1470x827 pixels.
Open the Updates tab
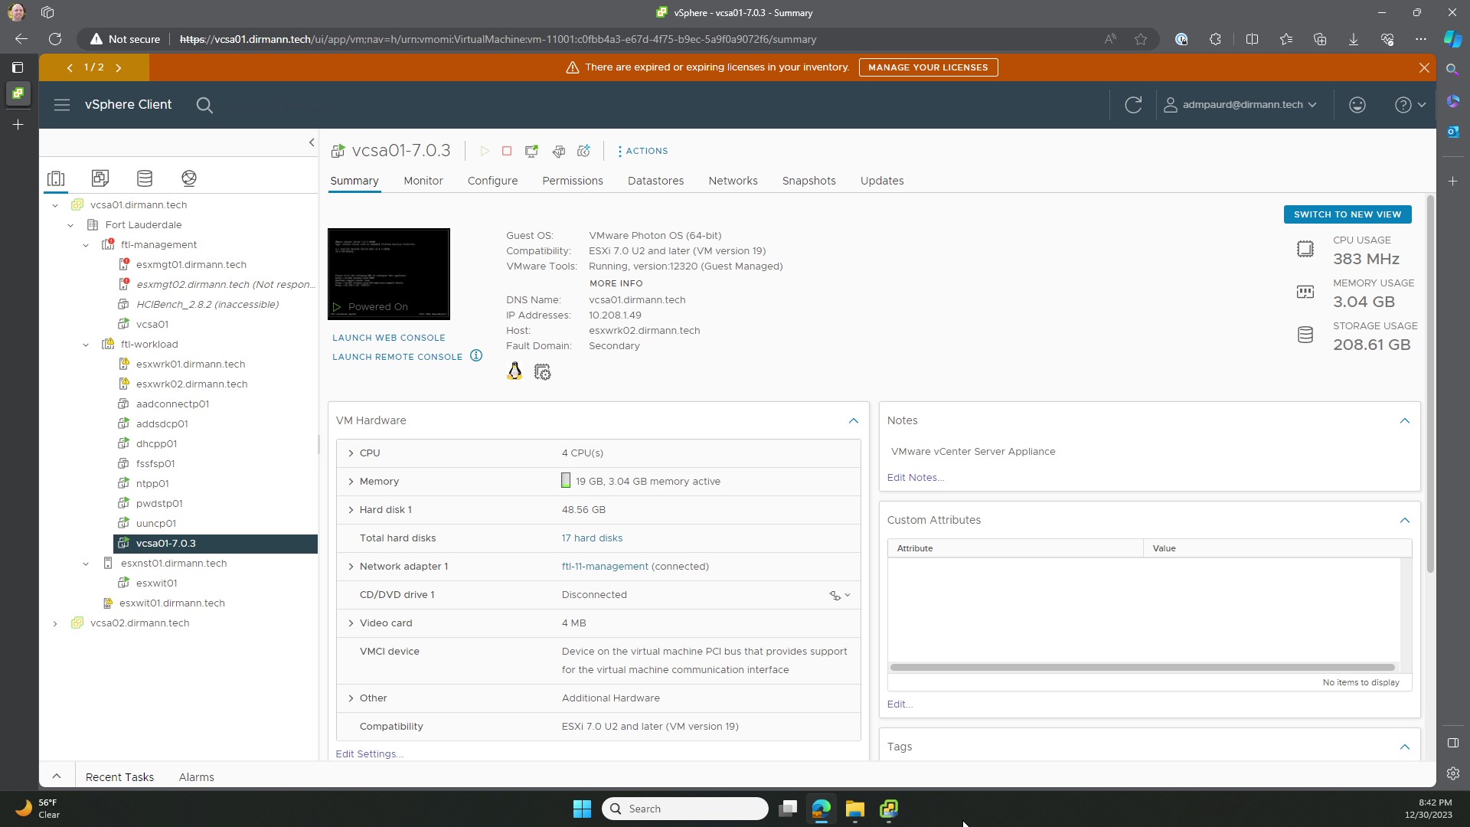click(x=882, y=181)
